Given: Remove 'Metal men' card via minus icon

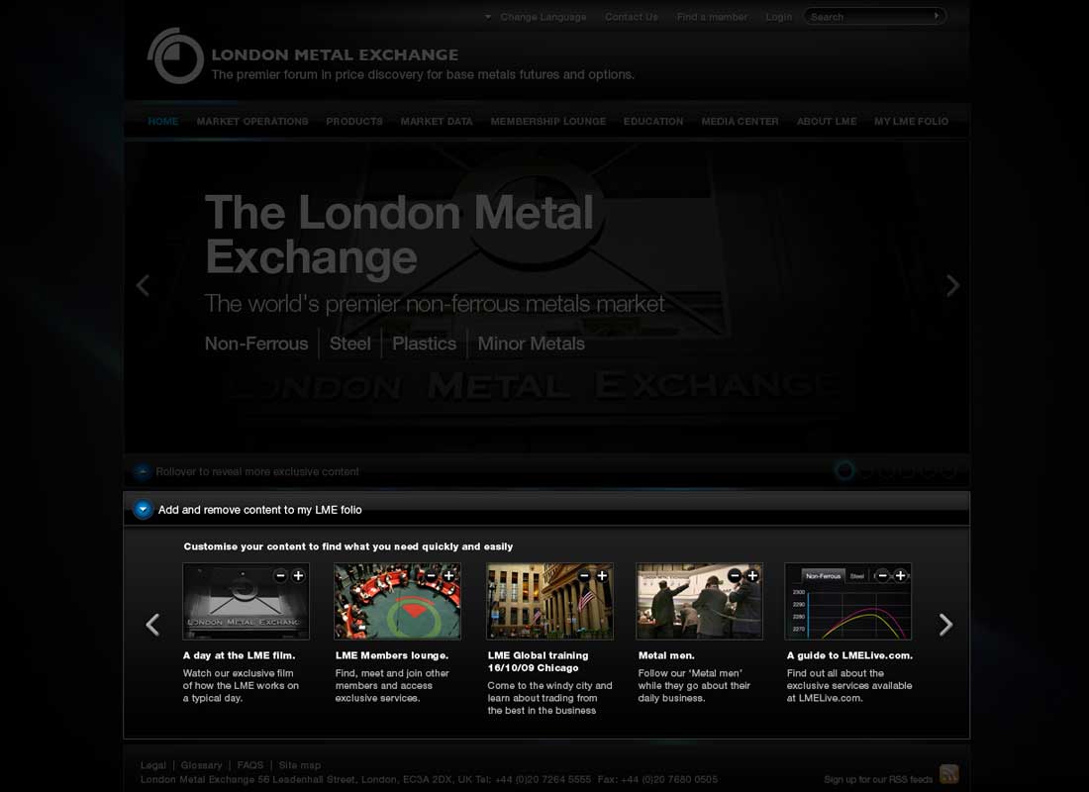Looking at the screenshot, I should coord(735,575).
